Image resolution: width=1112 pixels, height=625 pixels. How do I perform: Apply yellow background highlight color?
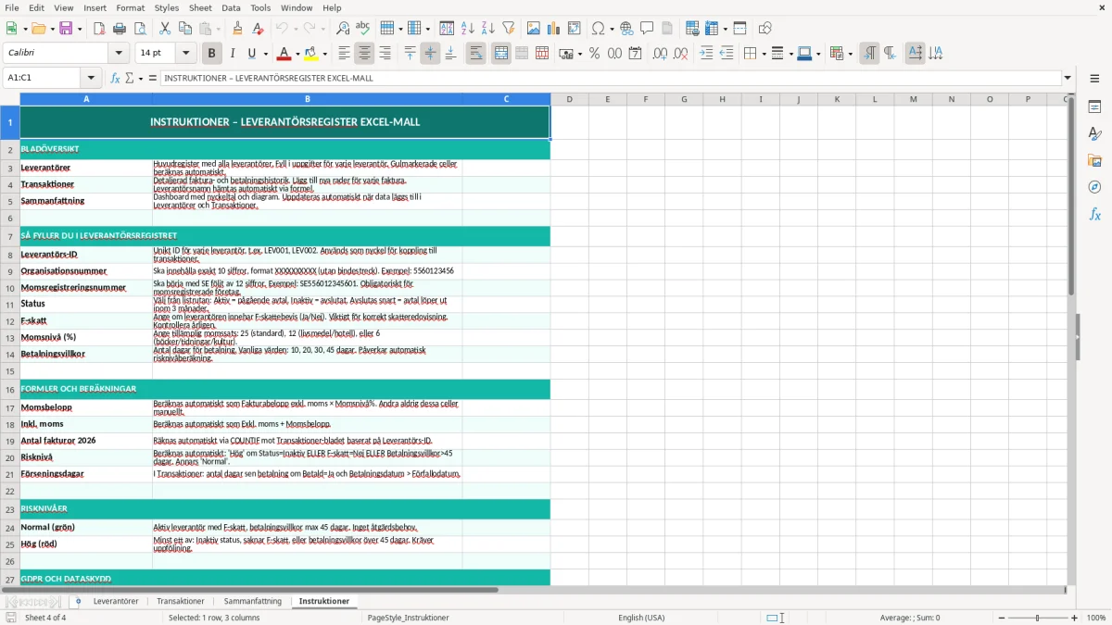pyautogui.click(x=310, y=54)
